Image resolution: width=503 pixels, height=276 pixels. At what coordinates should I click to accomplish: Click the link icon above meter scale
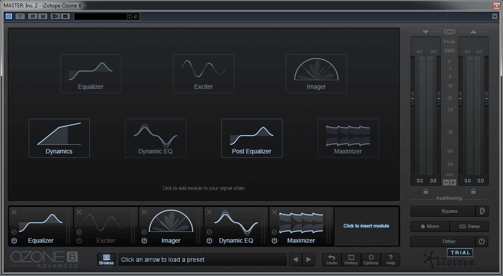tap(450, 32)
